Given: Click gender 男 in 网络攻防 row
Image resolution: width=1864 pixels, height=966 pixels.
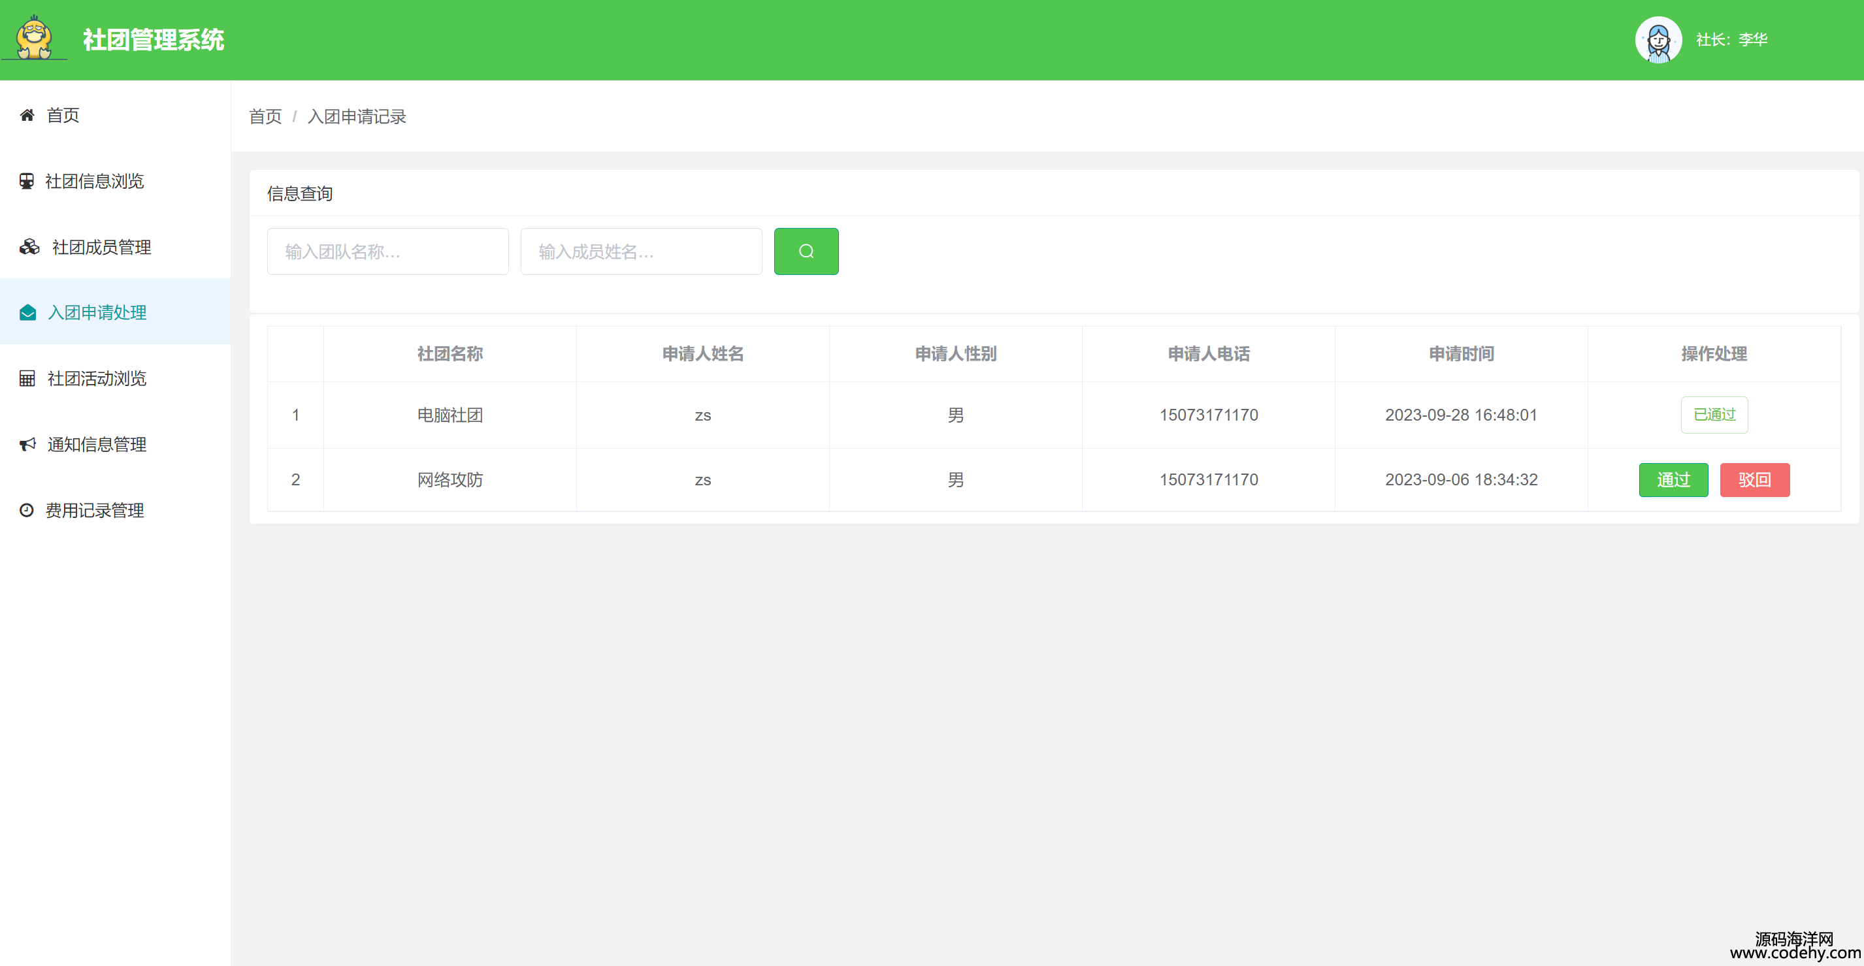Looking at the screenshot, I should (956, 480).
